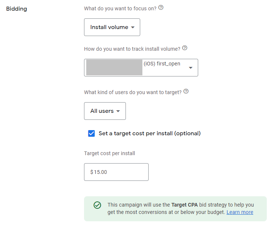The height and width of the screenshot is (229, 269).
Task: Uncheck the target cost per install checkbox
Action: pyautogui.click(x=91, y=133)
